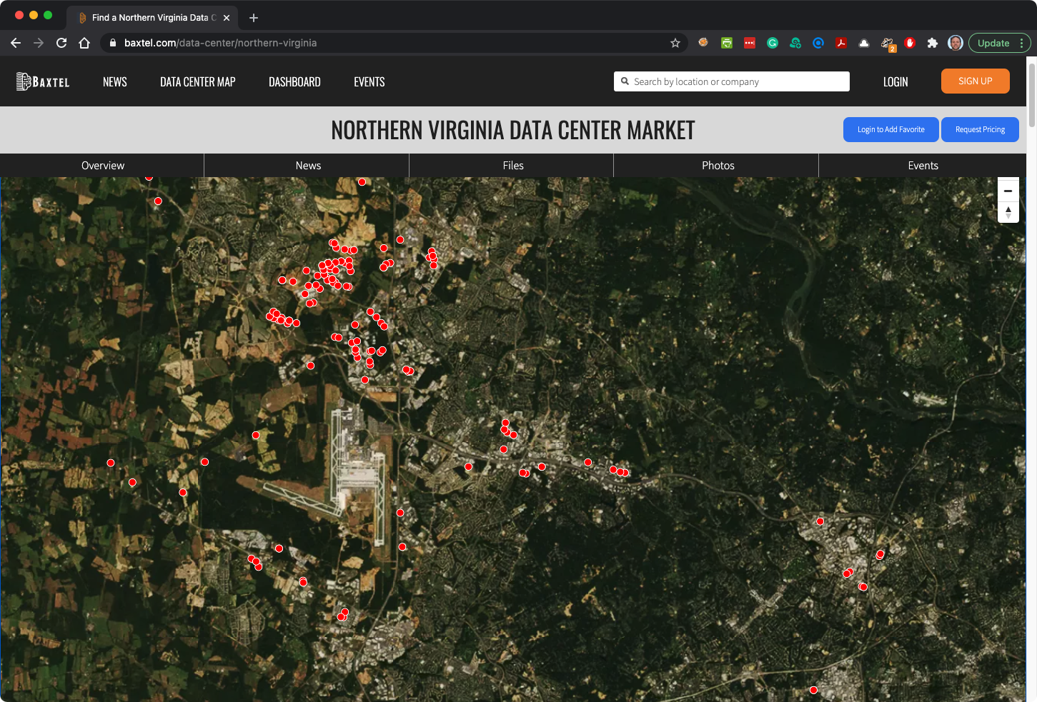The height and width of the screenshot is (702, 1037).
Task: Go to the Dashboard menu item
Action: click(294, 82)
